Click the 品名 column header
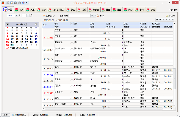 [98, 24]
